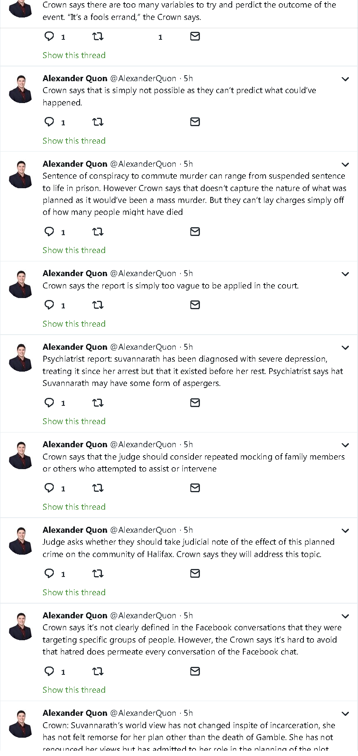Image resolution: width=358 pixels, height=756 pixels.
Task: Reply to the 'simply not possible' tweet
Action: click(49, 122)
